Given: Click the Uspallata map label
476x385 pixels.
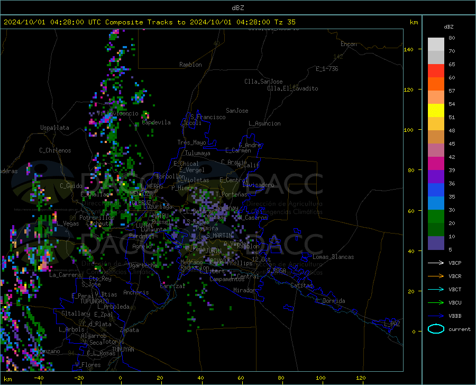Looking at the screenshot, I should pyautogui.click(x=54, y=128).
